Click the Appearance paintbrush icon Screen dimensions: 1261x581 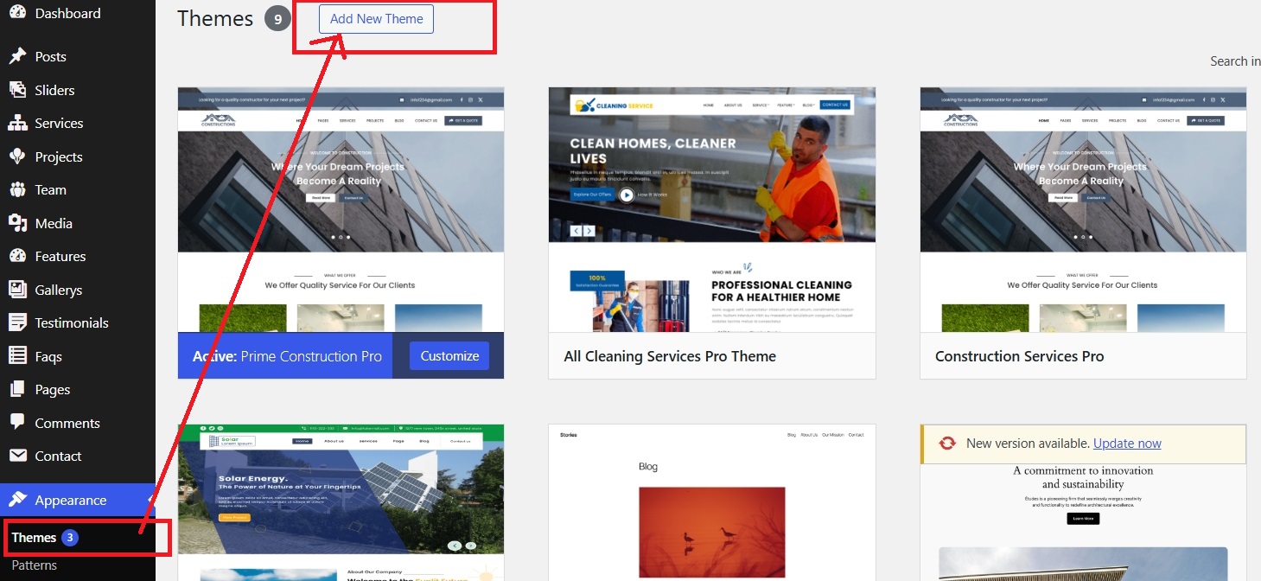[x=17, y=500]
